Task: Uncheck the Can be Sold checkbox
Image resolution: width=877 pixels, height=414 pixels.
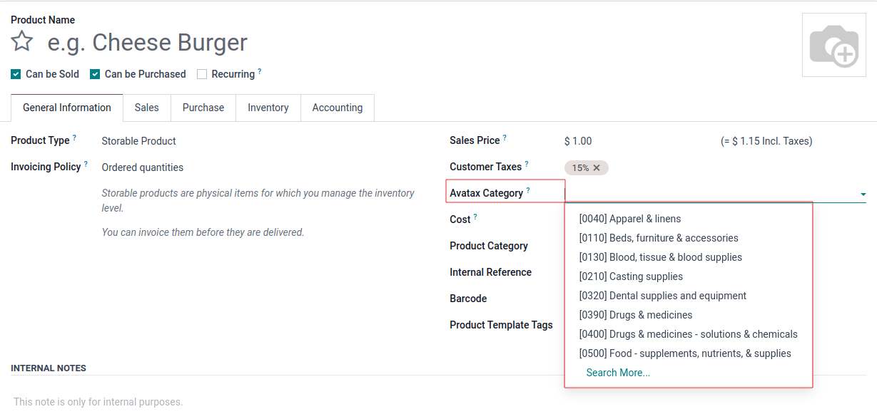Action: pos(16,73)
